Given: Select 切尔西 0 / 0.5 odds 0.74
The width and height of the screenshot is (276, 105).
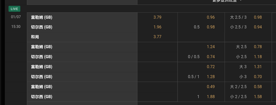Looking at the screenshot, I should (x=211, y=57).
